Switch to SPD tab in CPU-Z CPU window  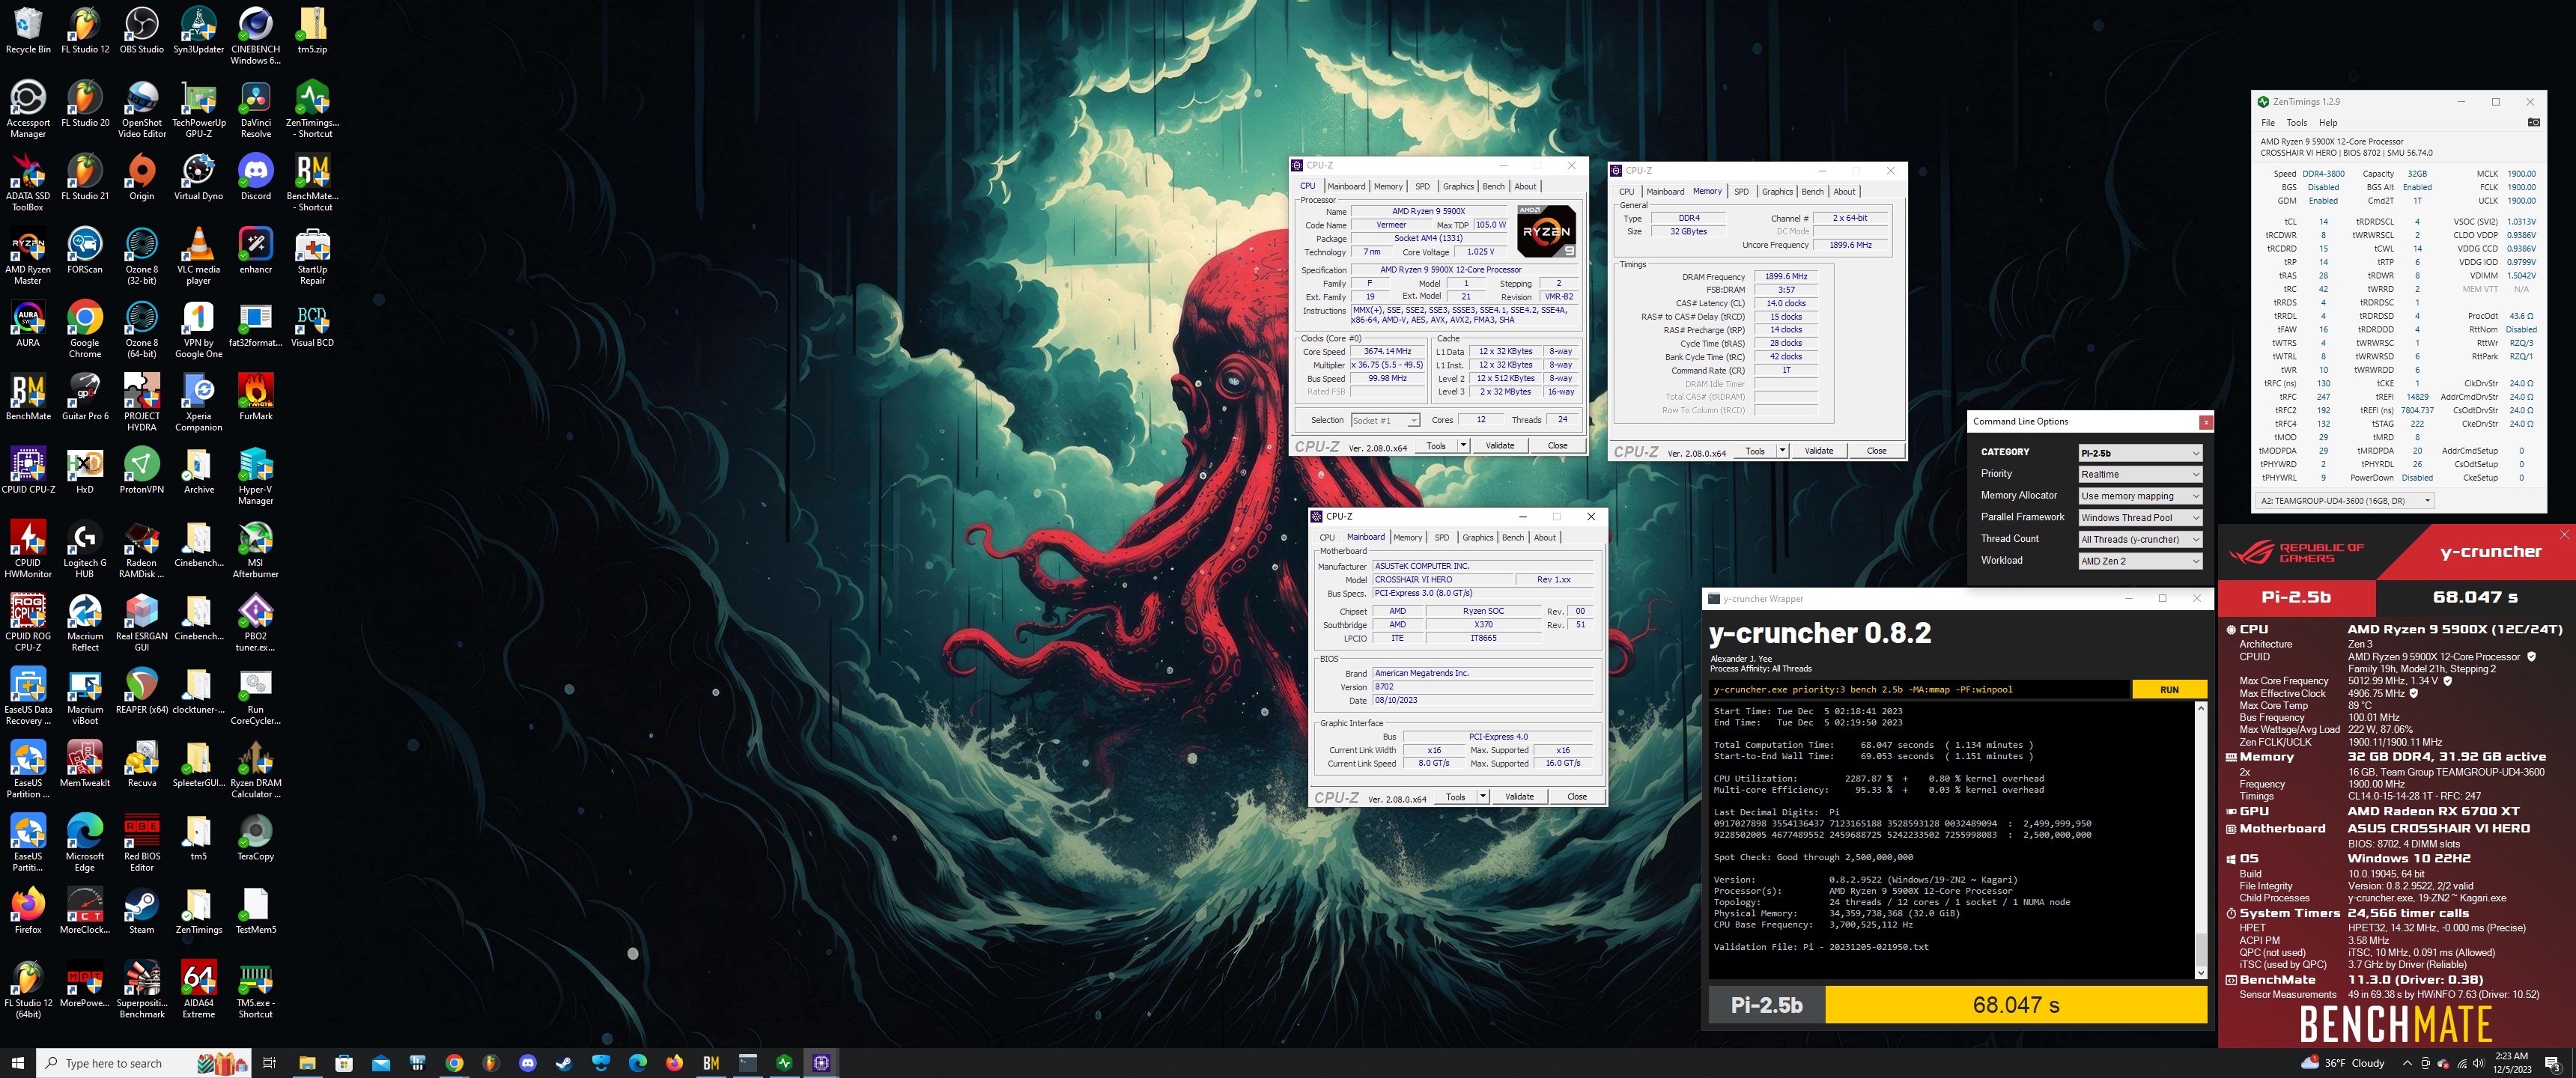(1422, 186)
